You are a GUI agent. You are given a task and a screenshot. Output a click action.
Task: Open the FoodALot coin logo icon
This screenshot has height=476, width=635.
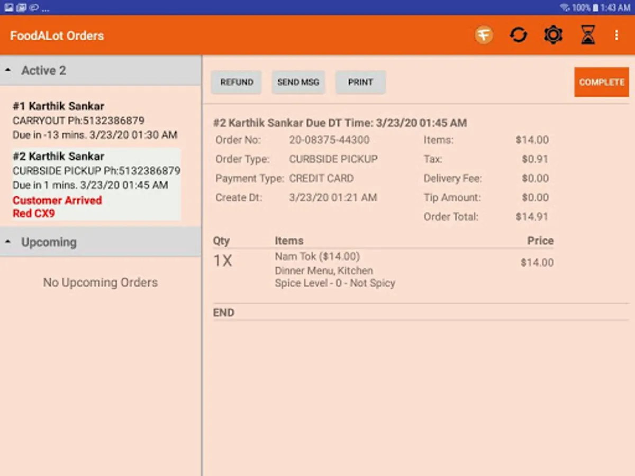click(x=484, y=35)
